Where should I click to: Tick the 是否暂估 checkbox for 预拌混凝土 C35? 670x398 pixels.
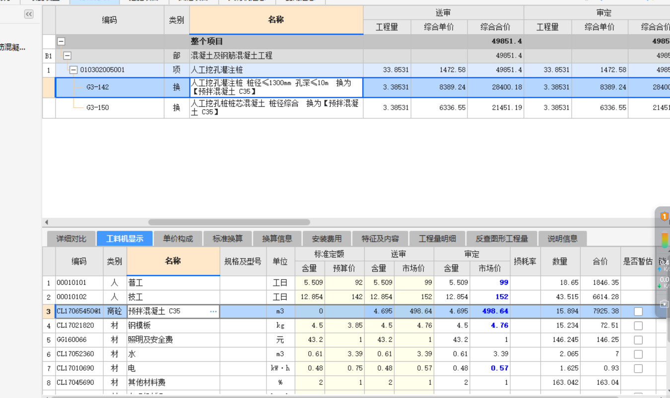click(x=638, y=312)
